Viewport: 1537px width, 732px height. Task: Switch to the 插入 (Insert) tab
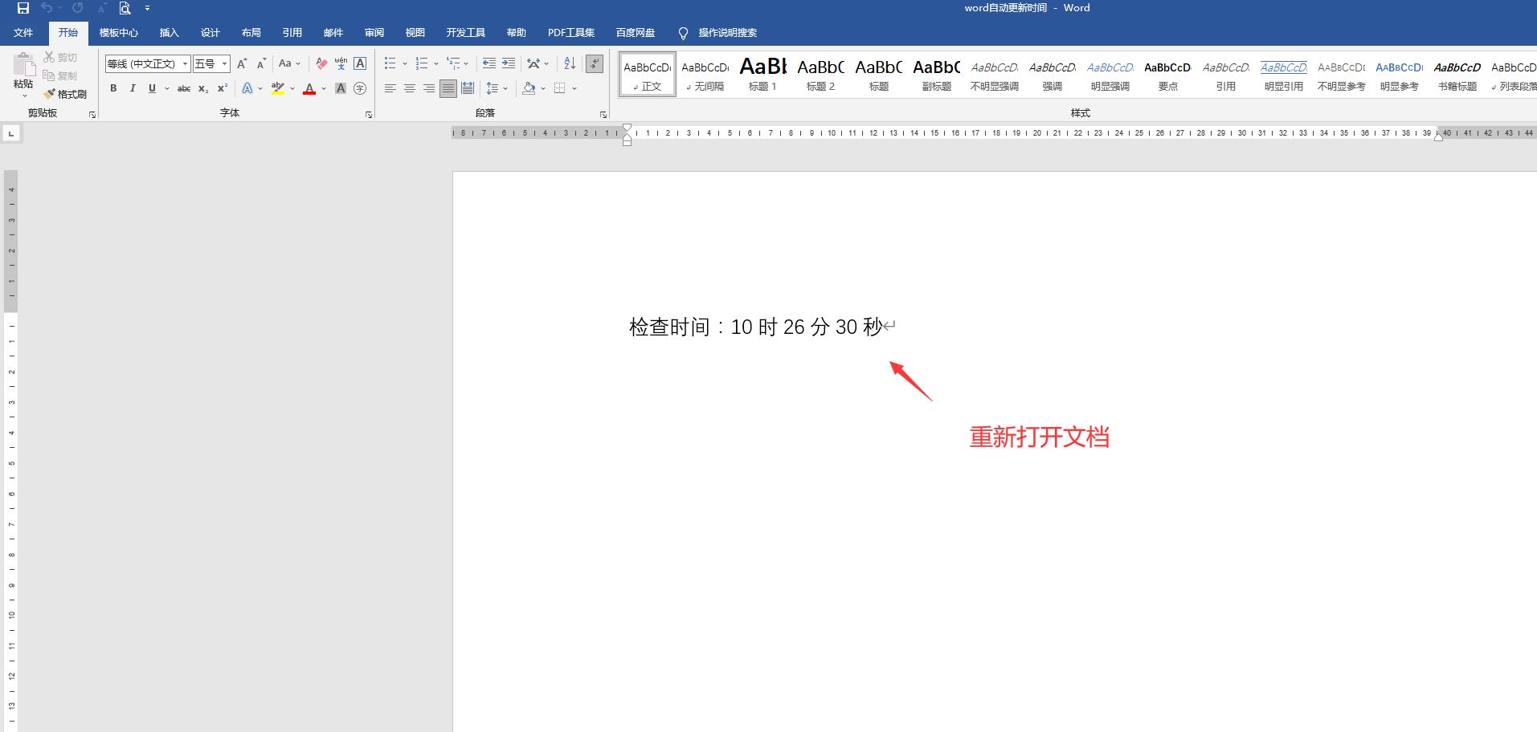(169, 33)
